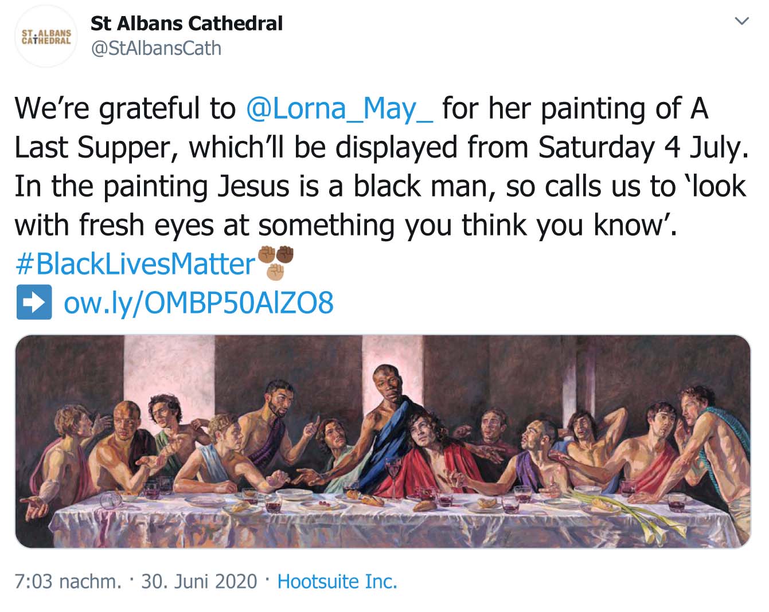Click the 7:03 nachm. timestamp
The width and height of the screenshot is (769, 612).
(68, 581)
